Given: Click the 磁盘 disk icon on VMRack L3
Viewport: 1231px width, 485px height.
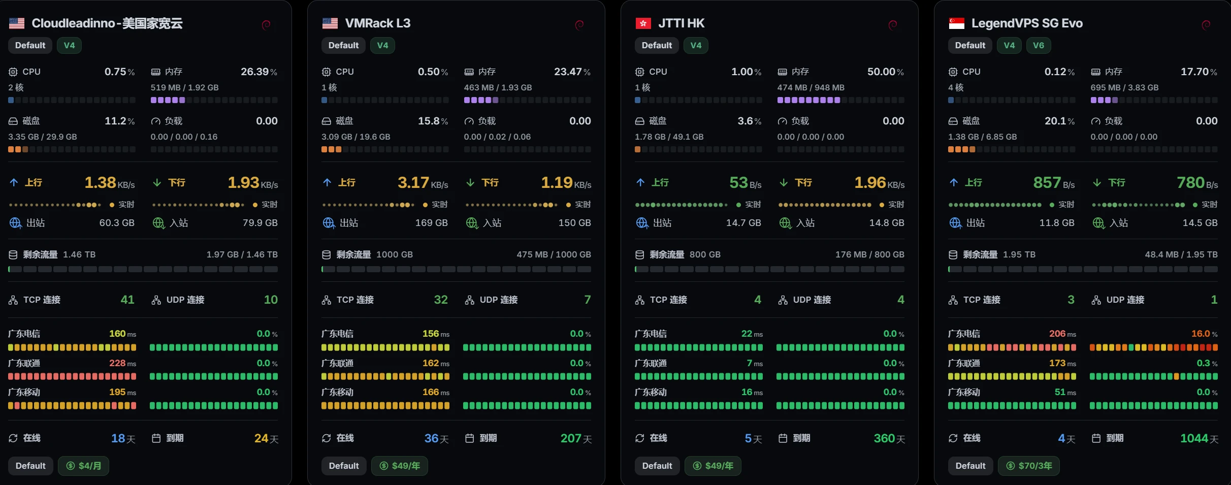Looking at the screenshot, I should pyautogui.click(x=327, y=121).
